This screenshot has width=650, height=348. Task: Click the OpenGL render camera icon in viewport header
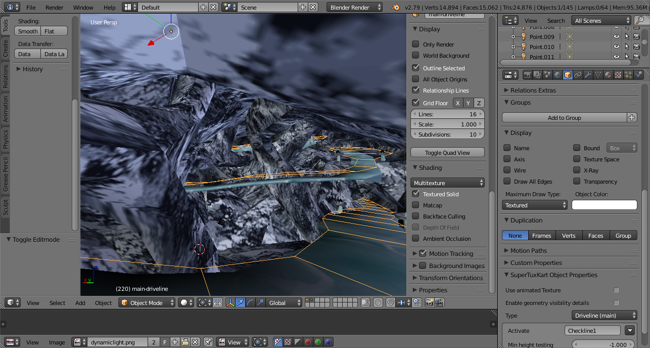429,303
